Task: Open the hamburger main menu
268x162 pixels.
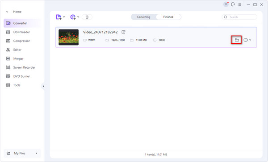Action: click(x=240, y=4)
